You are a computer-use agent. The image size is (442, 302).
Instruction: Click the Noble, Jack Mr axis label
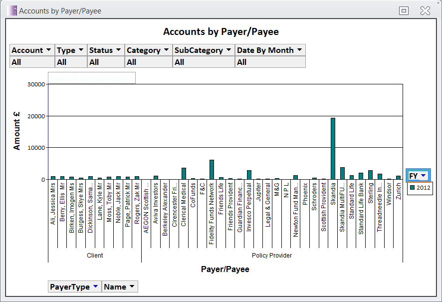point(118,203)
